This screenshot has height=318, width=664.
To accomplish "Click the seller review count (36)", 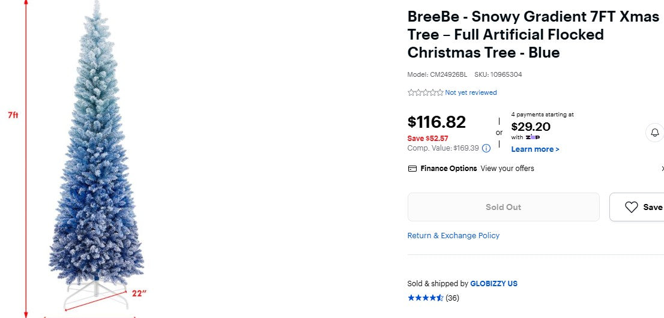I will 452,298.
